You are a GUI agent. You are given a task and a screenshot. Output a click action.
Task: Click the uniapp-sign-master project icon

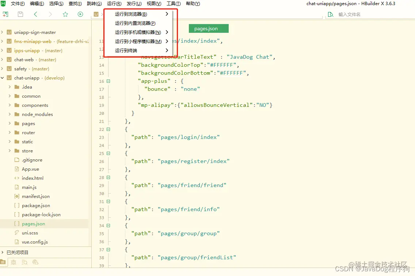(9, 32)
